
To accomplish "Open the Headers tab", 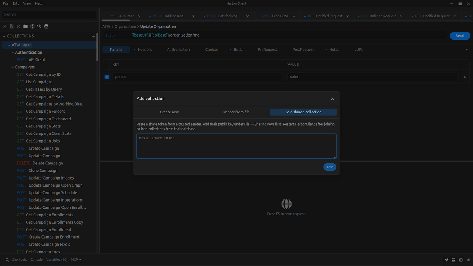I will click(144, 50).
